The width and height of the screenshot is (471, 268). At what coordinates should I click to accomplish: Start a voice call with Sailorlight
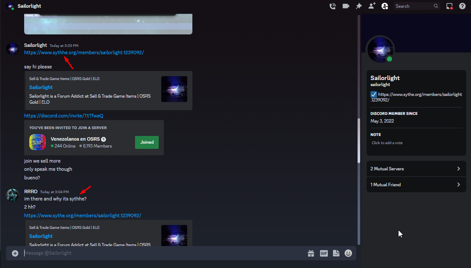click(x=333, y=6)
